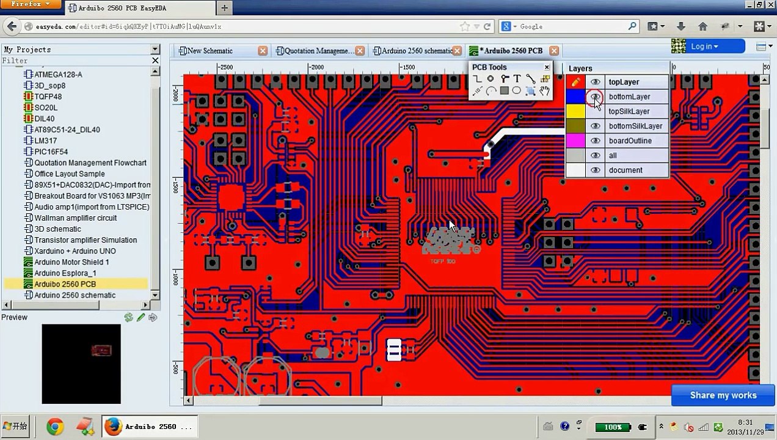Open a new Firefox tab with plus button

point(224,8)
